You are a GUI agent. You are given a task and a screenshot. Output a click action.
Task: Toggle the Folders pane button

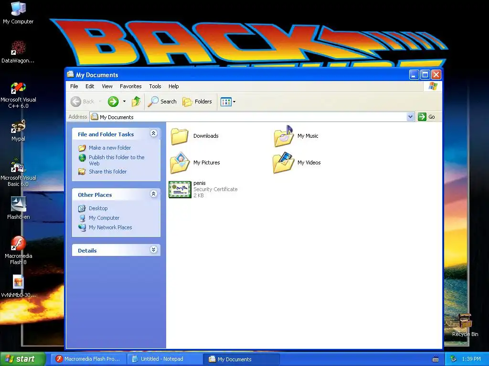(197, 102)
